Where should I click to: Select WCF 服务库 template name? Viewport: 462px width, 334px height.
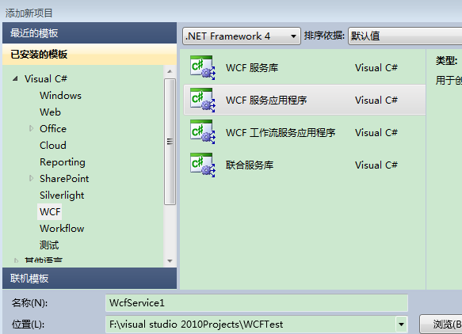[252, 68]
